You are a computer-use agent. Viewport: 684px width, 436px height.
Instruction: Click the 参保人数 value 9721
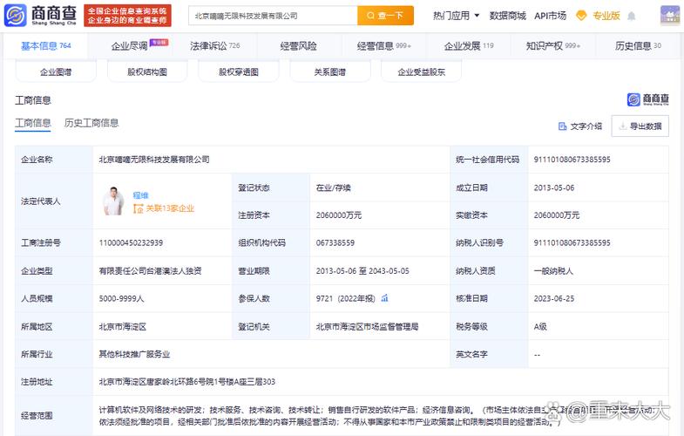(324, 298)
